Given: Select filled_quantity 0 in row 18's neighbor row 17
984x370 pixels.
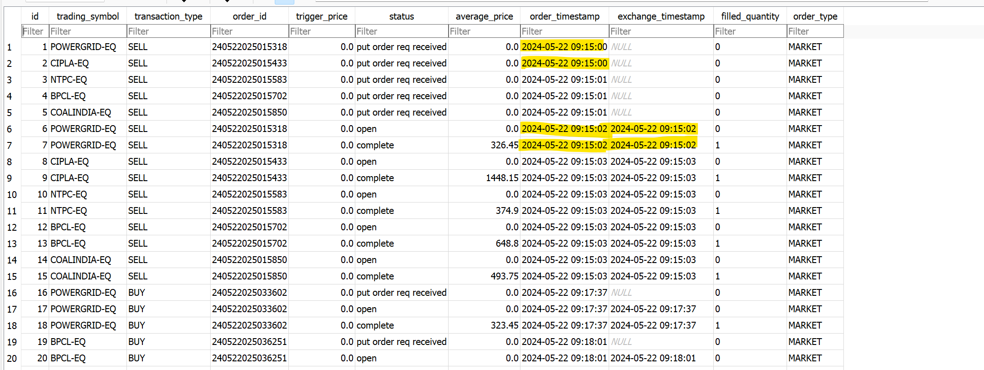Looking at the screenshot, I should (x=750, y=309).
